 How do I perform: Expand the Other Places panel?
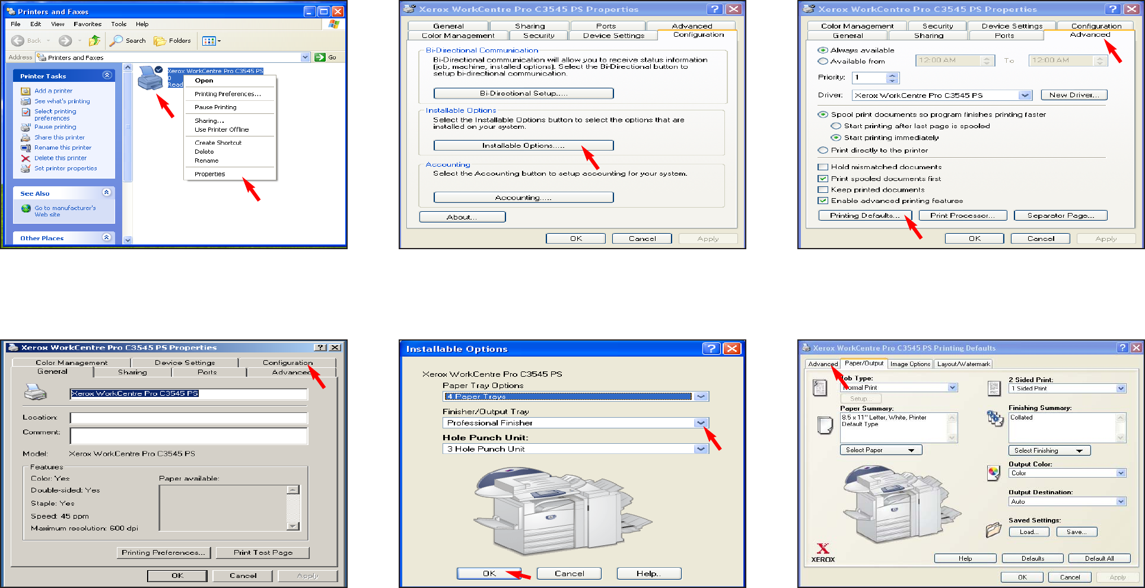[107, 238]
